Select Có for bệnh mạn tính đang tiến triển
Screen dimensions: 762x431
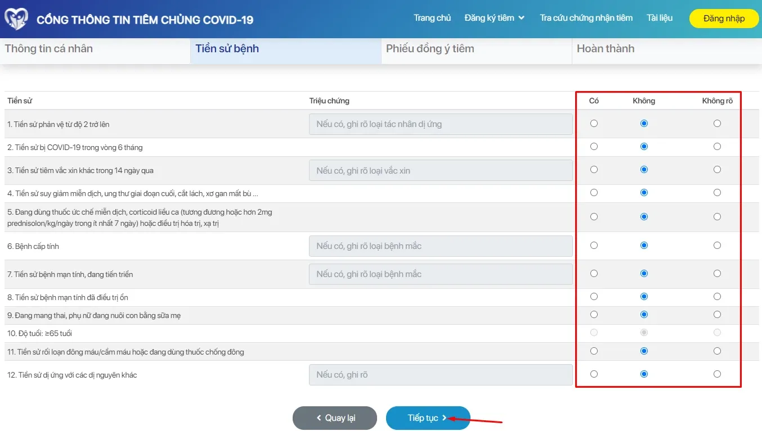click(x=594, y=274)
